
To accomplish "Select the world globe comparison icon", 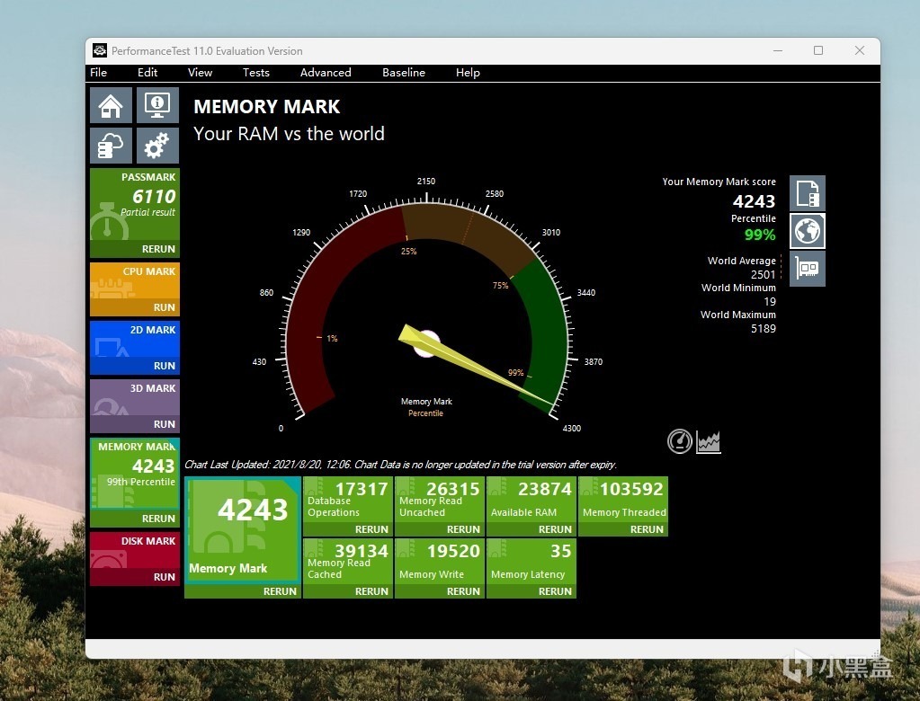I will click(x=808, y=230).
